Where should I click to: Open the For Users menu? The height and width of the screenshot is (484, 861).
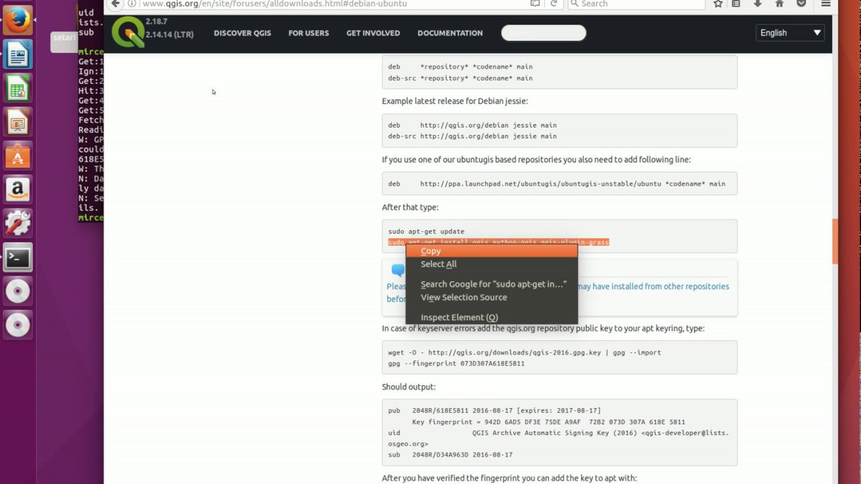click(x=309, y=33)
